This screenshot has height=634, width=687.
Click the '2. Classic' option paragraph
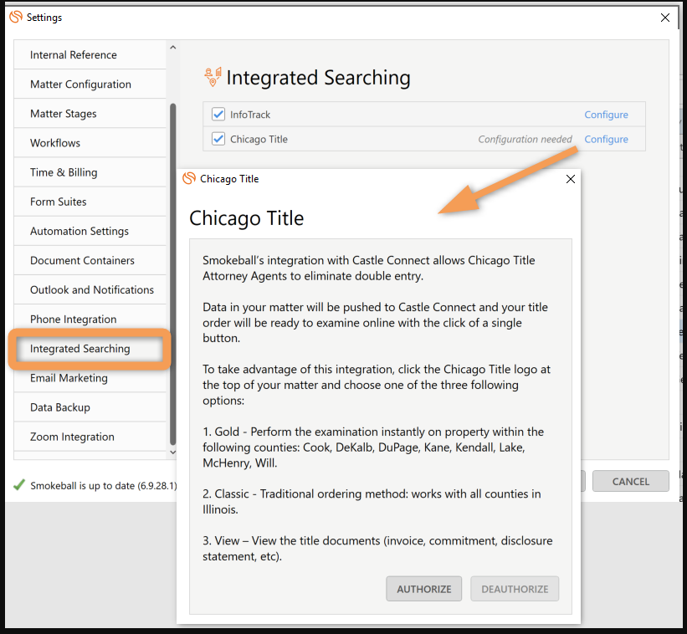[x=372, y=502]
